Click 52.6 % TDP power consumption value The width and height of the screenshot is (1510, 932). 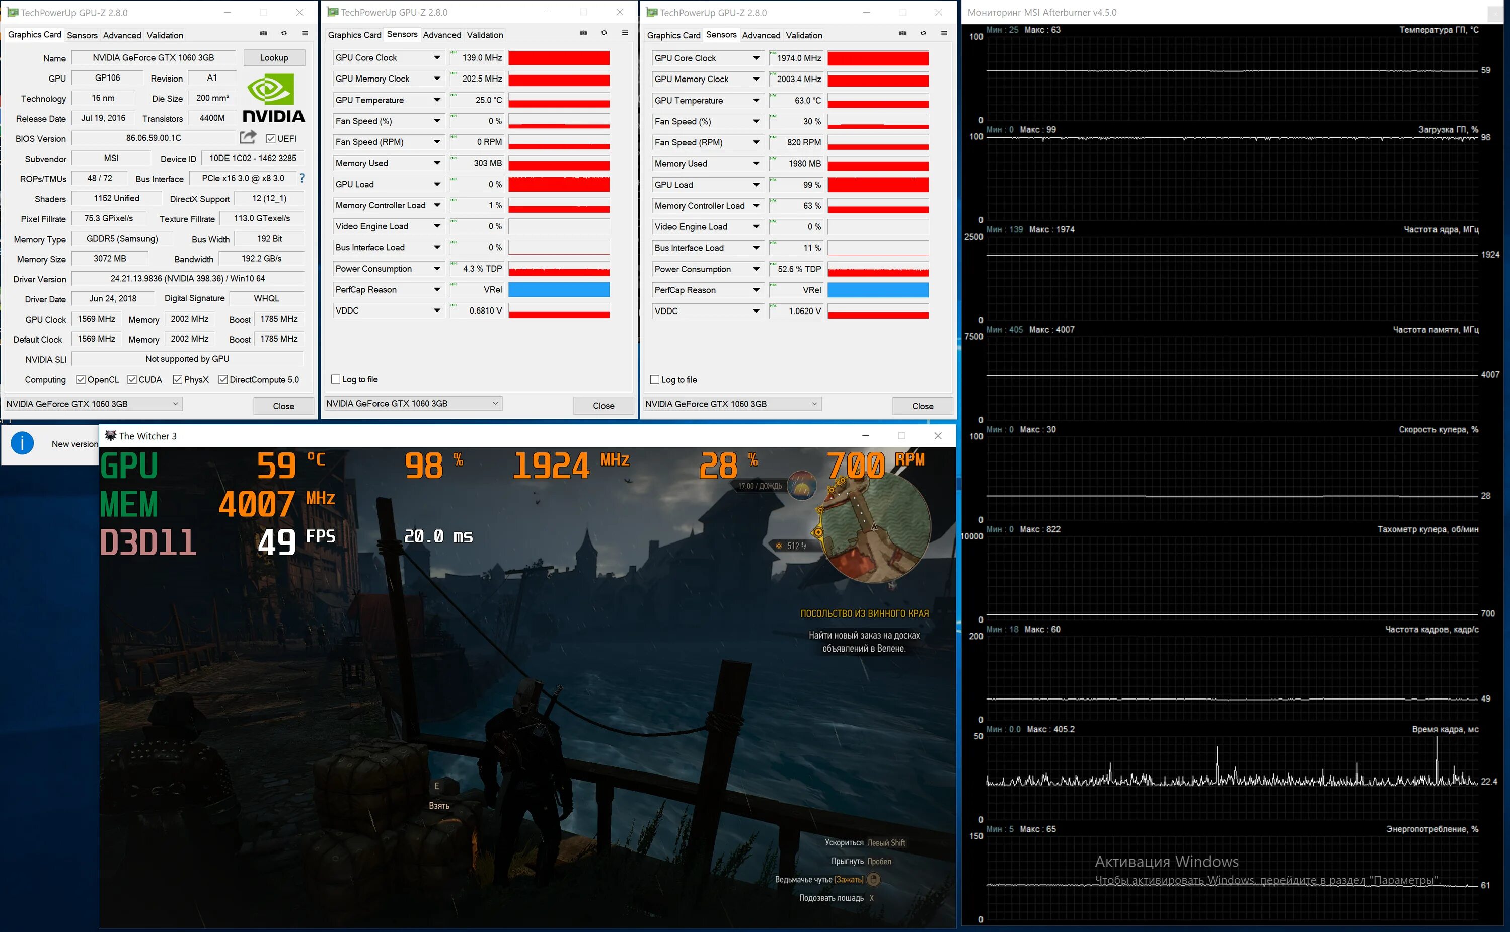pos(796,269)
